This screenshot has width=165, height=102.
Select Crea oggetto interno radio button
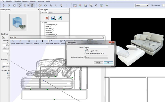click(85, 51)
